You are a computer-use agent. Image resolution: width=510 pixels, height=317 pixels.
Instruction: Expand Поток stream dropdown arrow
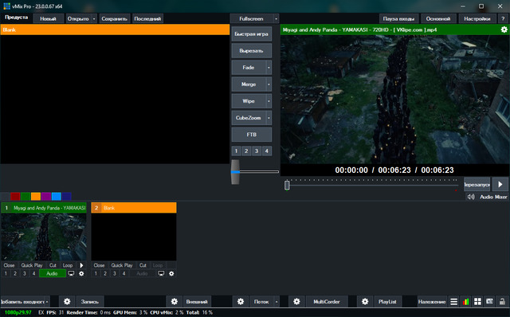(277, 302)
